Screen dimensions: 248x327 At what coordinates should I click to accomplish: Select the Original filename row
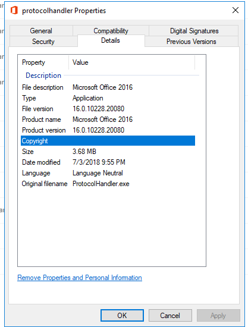point(108,184)
